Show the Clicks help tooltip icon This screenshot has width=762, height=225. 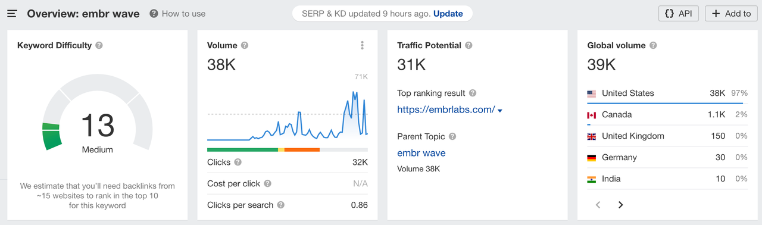pyautogui.click(x=238, y=162)
